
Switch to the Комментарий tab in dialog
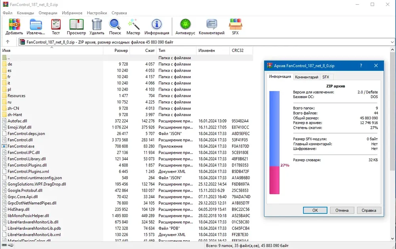307,77
